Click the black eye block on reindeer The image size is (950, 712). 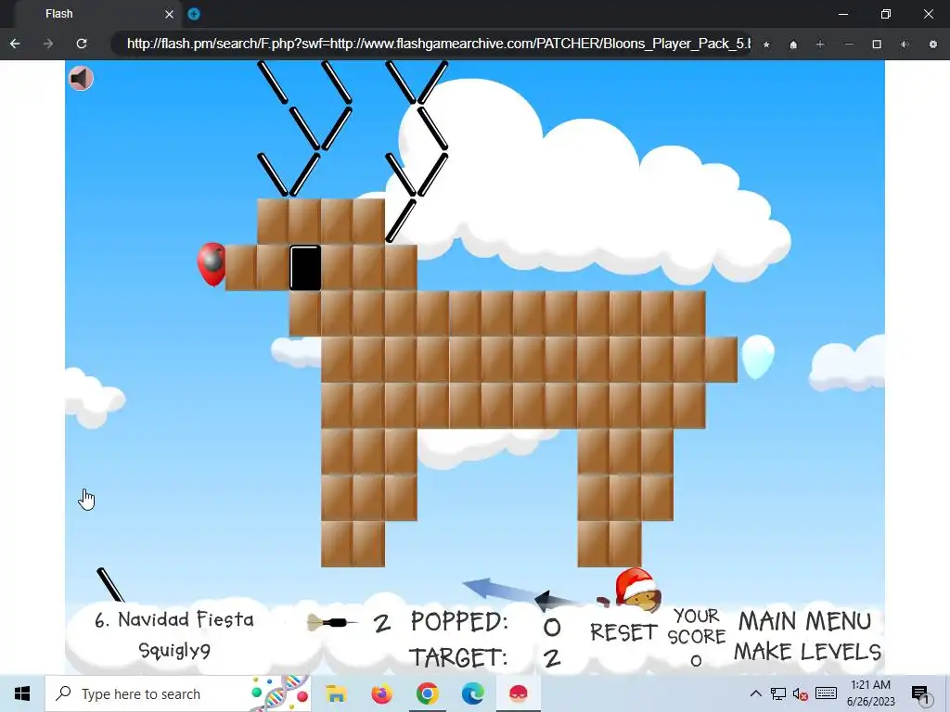305,268
